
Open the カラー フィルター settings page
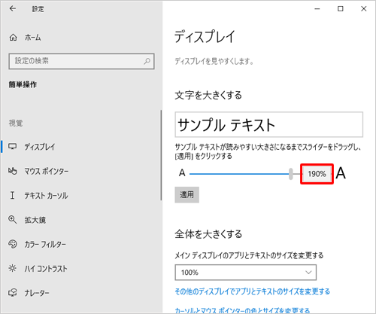click(37, 244)
